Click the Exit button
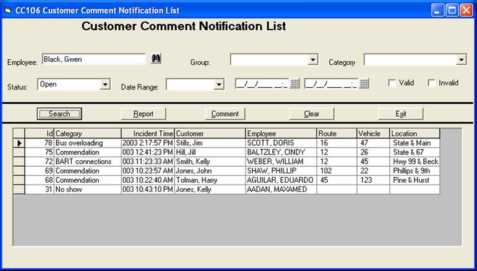 click(400, 114)
